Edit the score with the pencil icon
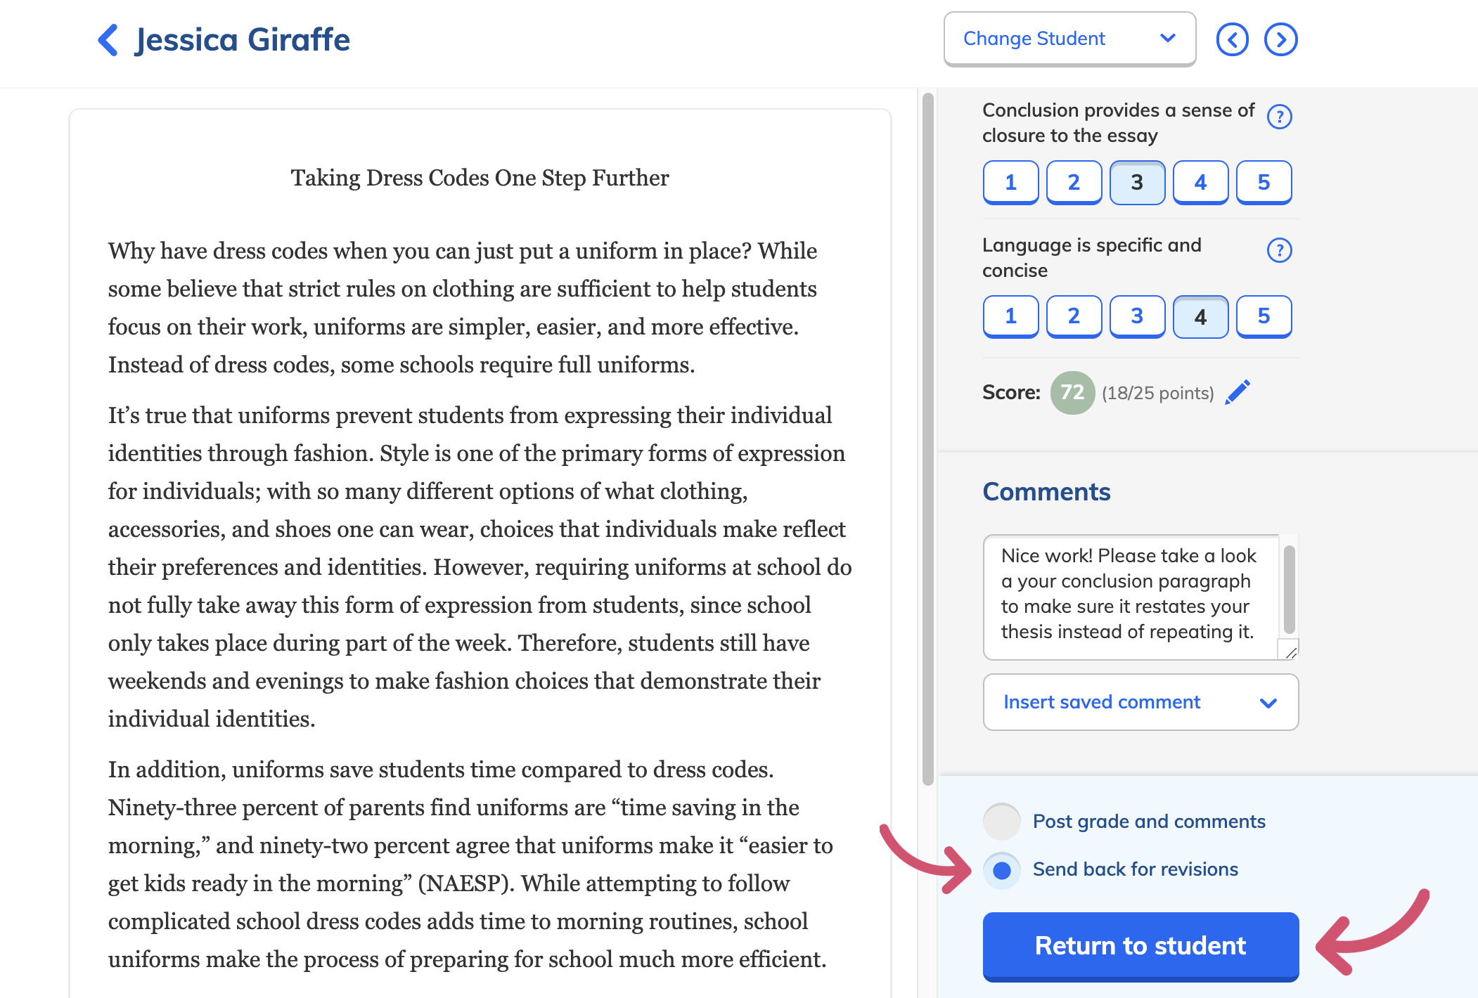1478x998 pixels. click(x=1238, y=392)
